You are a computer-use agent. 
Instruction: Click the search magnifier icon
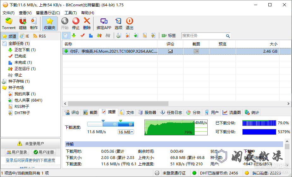point(228,36)
